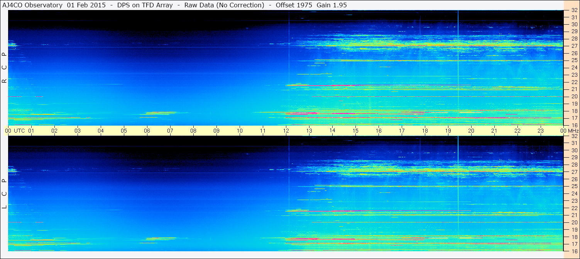
Task: Click 'AJ4CO Observatory' in the title
Action: [x=32, y=5]
